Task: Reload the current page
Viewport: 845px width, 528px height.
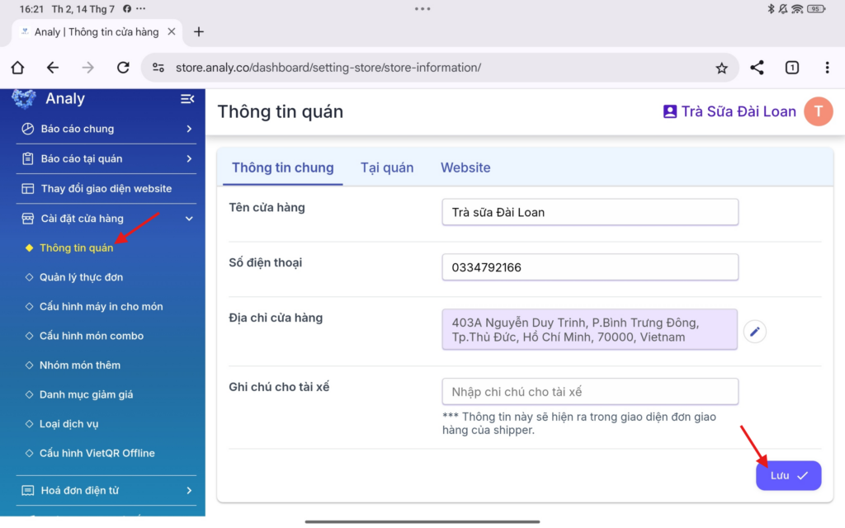Action: coord(124,68)
